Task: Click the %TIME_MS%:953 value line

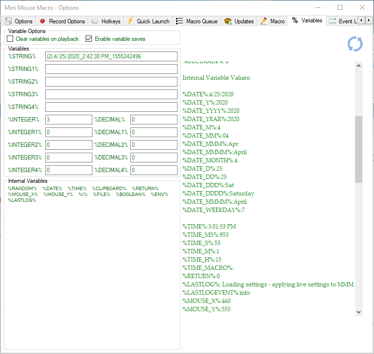Action: click(x=205, y=235)
